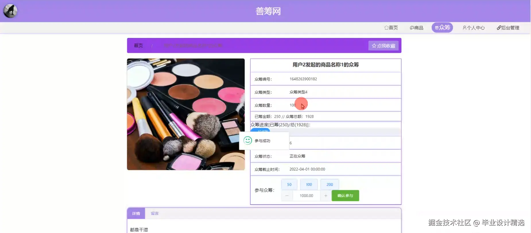Click the green 确认参与 button
This screenshot has height=233, width=531.
pos(345,196)
